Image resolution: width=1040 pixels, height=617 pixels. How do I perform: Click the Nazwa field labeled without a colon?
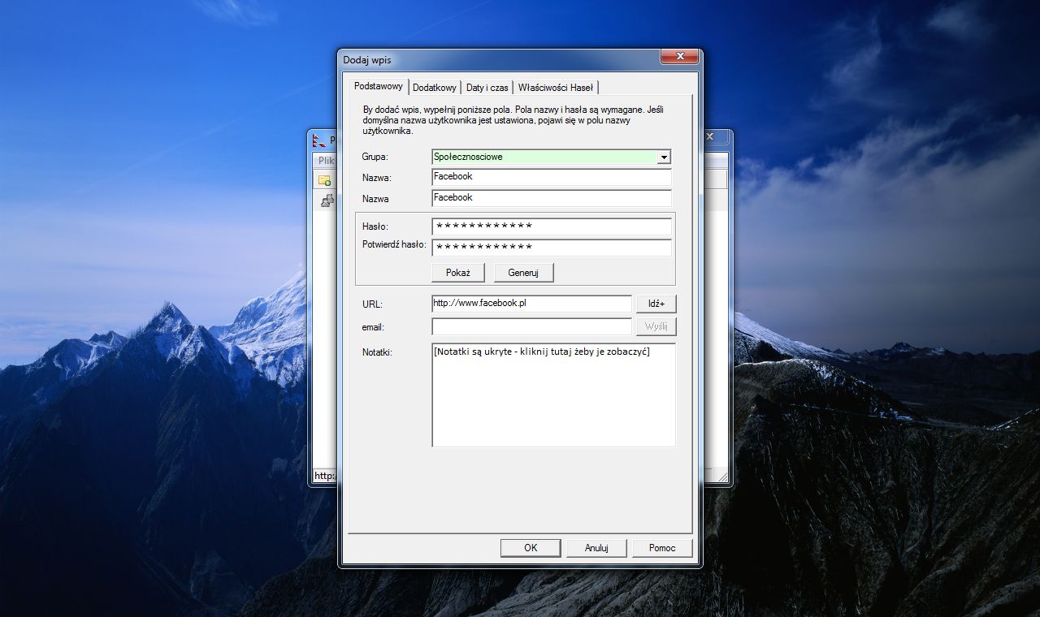point(552,198)
